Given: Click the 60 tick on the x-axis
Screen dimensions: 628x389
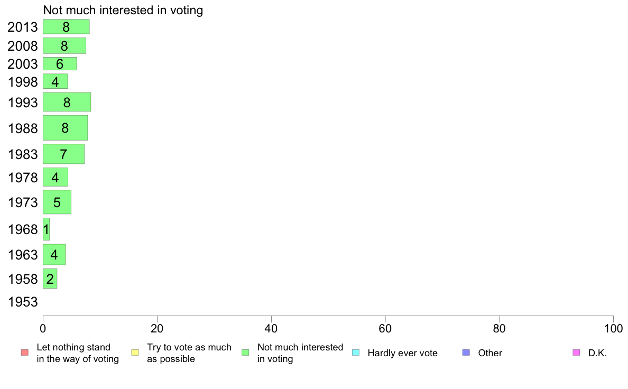Looking at the screenshot, I should pos(385,329).
